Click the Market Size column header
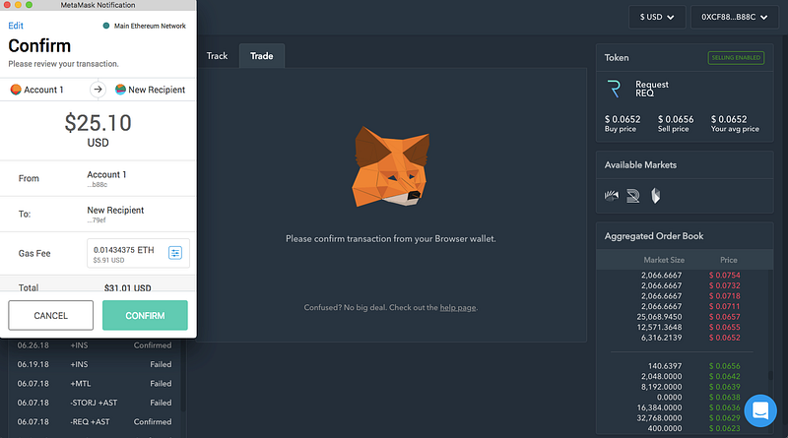788x438 pixels. pos(664,260)
